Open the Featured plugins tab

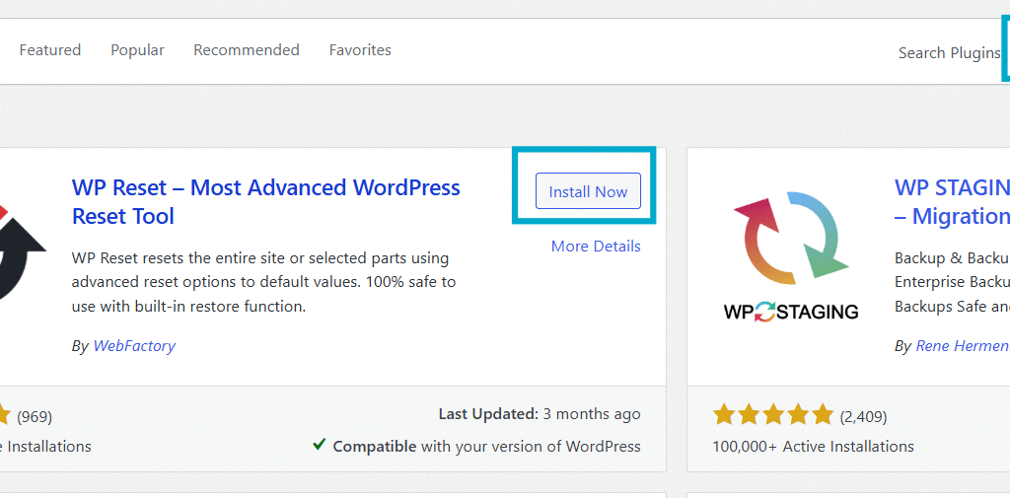click(50, 50)
